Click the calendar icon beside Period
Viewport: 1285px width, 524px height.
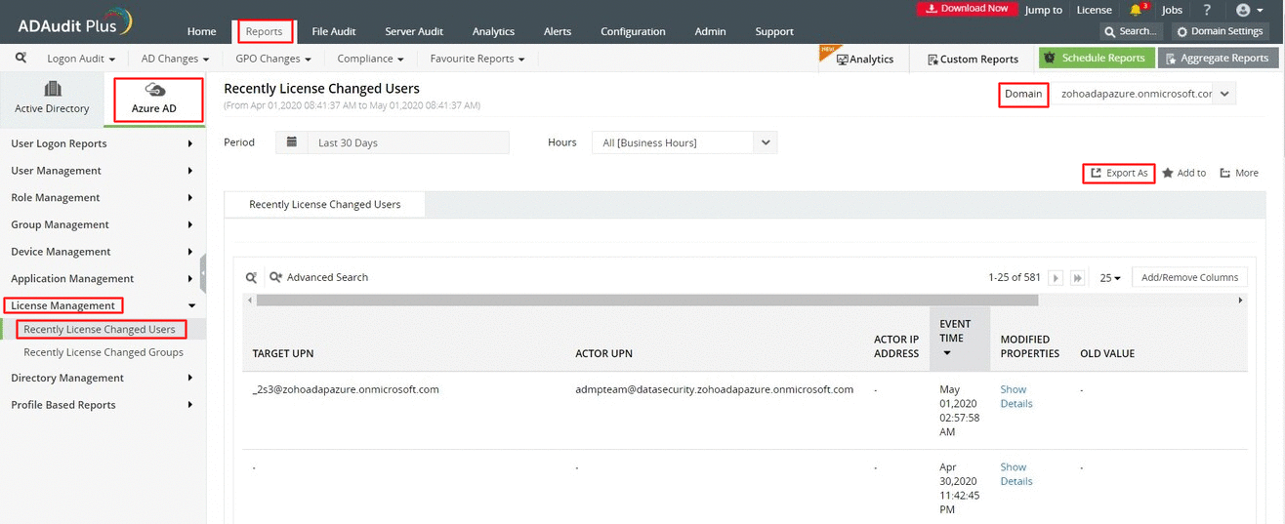[x=291, y=142]
